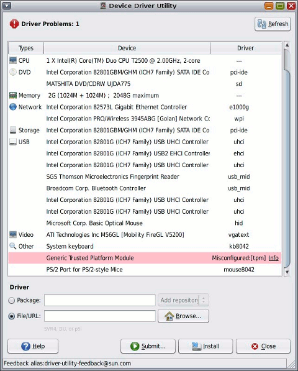
Task: Click the ehci driver cell
Action: pyautogui.click(x=239, y=153)
